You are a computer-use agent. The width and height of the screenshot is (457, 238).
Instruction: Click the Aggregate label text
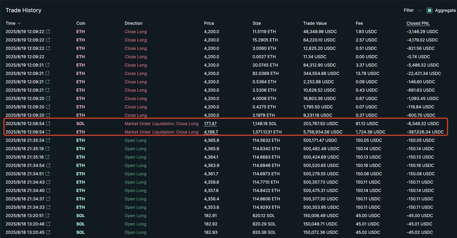(x=445, y=11)
